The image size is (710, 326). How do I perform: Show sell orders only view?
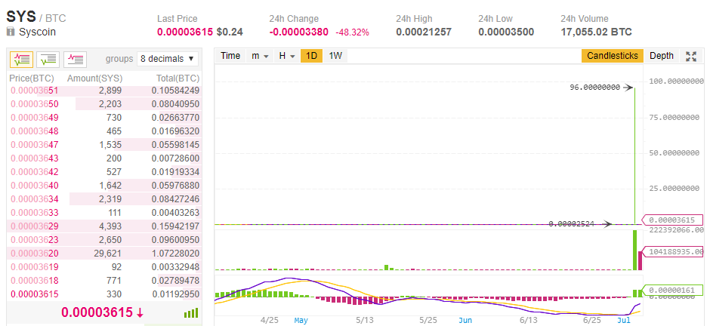tap(76, 58)
